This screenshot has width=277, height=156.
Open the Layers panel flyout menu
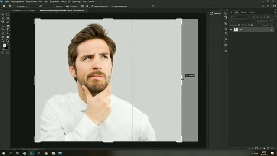click(x=275, y=12)
